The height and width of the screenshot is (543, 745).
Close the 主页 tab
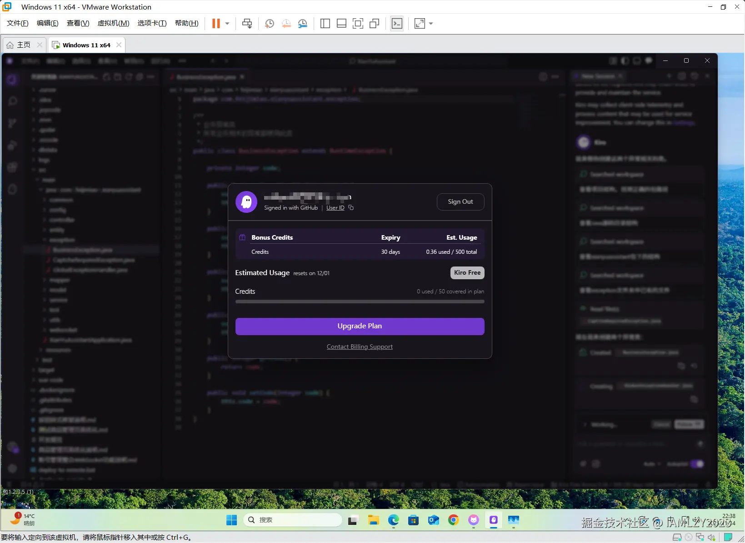coord(40,45)
